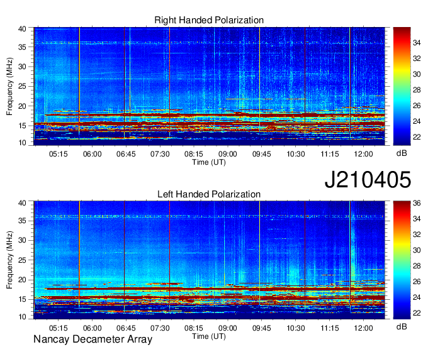Screen dimensions: 428x347
Task: Click the Right Handed plot color bar
Action: 402,86
